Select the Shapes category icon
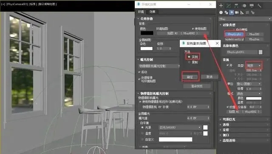Viewport: 272px width, 154px height. click(x=226, y=12)
